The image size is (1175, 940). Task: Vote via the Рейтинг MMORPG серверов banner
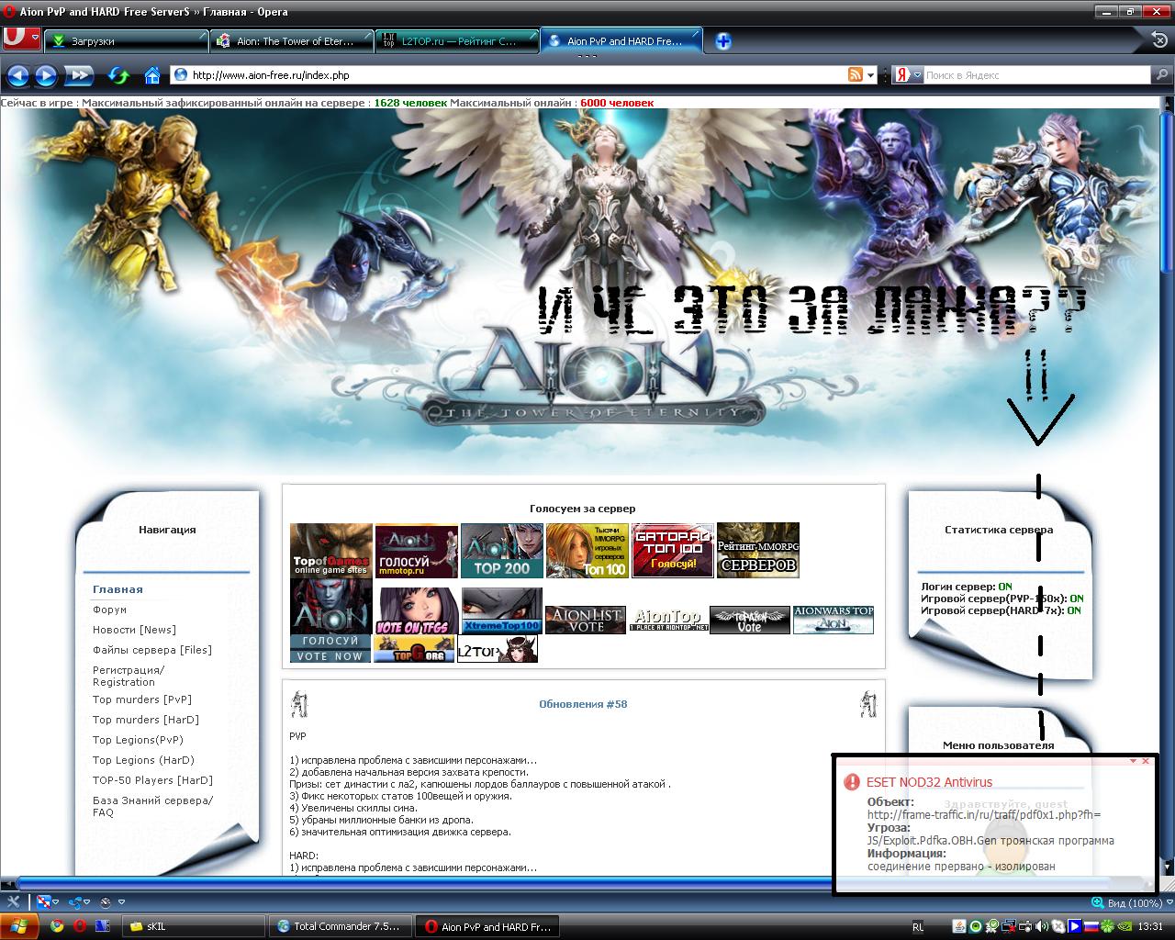758,551
